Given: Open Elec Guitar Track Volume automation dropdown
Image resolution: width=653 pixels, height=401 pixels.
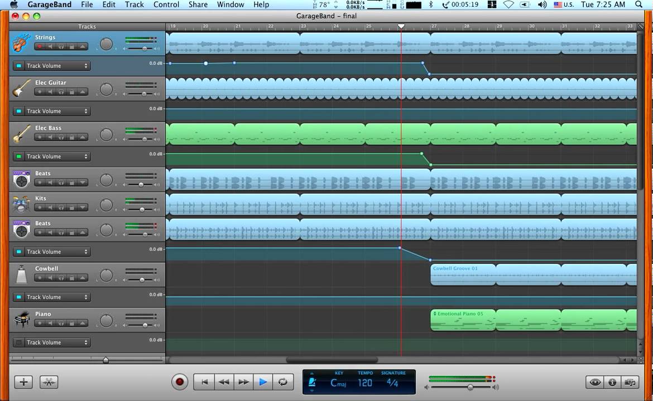Looking at the screenshot, I should click(x=57, y=111).
